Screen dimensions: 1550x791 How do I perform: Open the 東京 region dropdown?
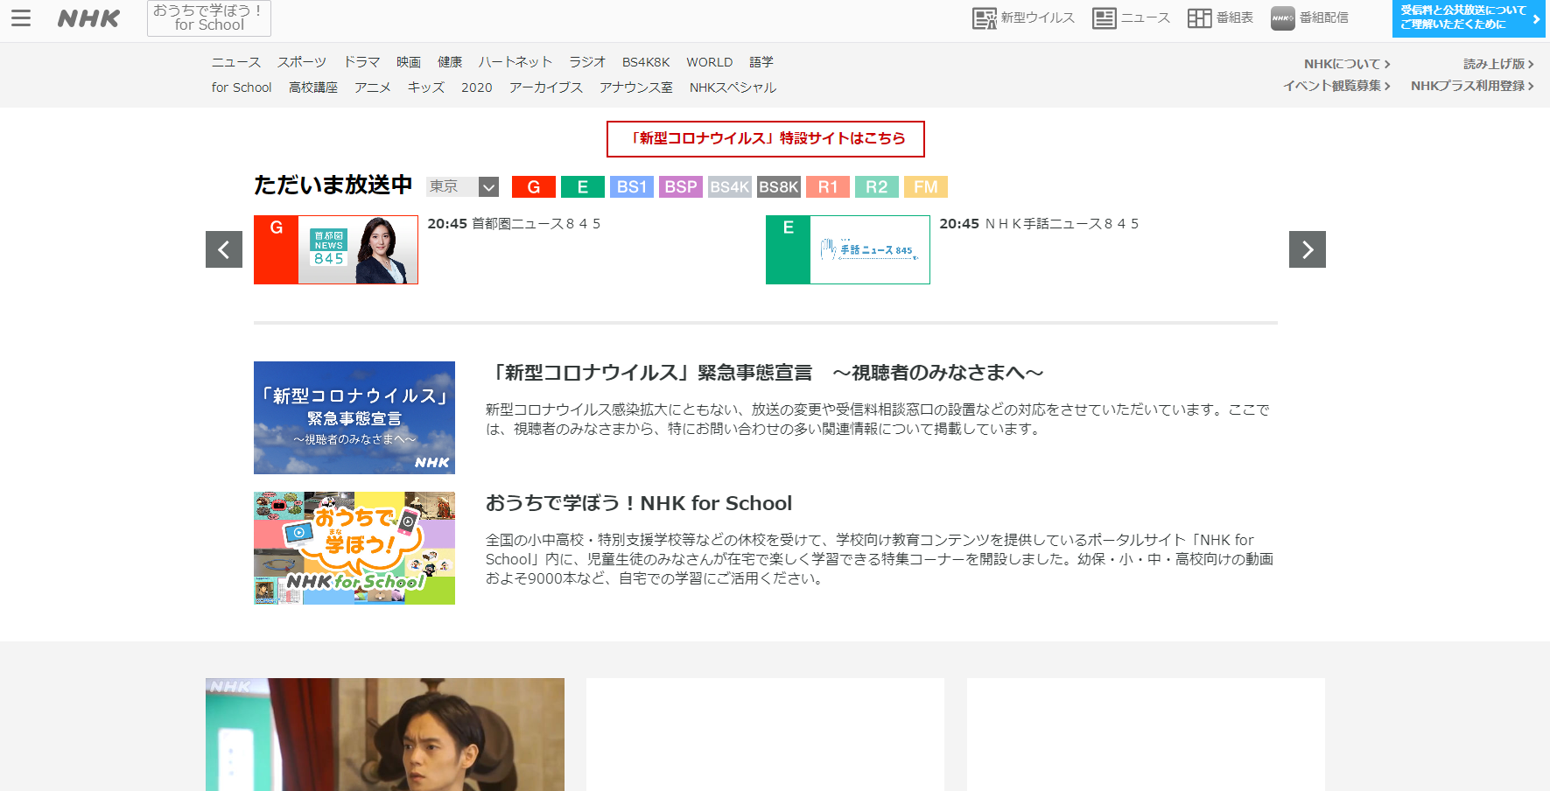pos(463,186)
